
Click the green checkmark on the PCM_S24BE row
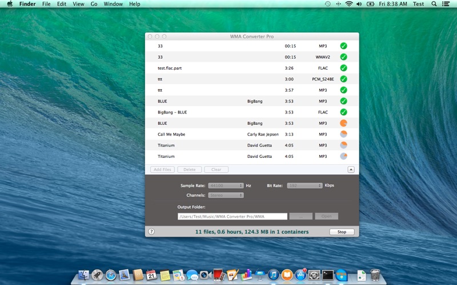[x=344, y=79]
